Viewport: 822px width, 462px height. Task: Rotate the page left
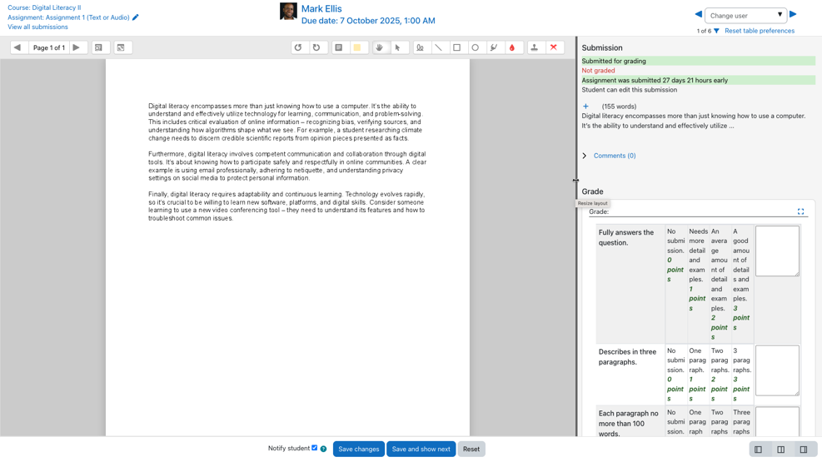[298, 47]
